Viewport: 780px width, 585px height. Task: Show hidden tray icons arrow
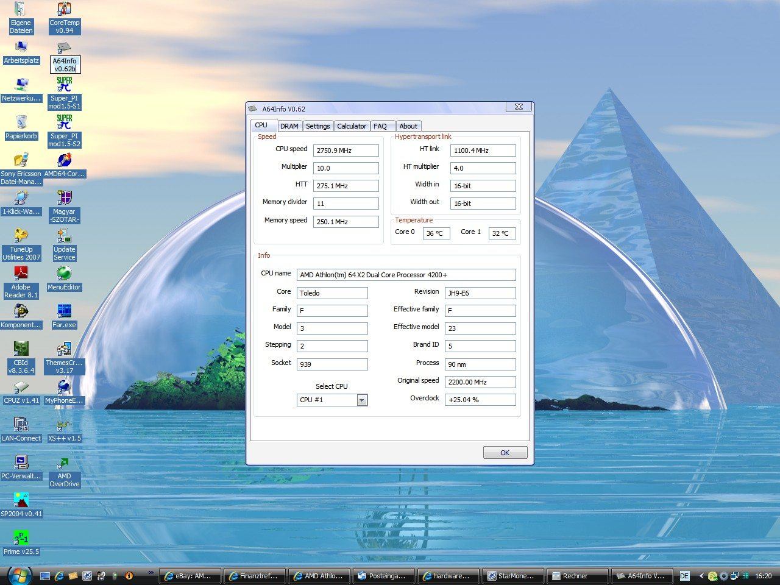(701, 576)
